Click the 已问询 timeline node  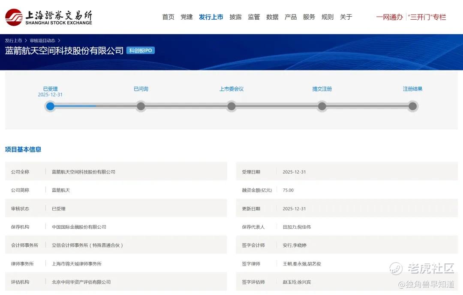click(141, 106)
